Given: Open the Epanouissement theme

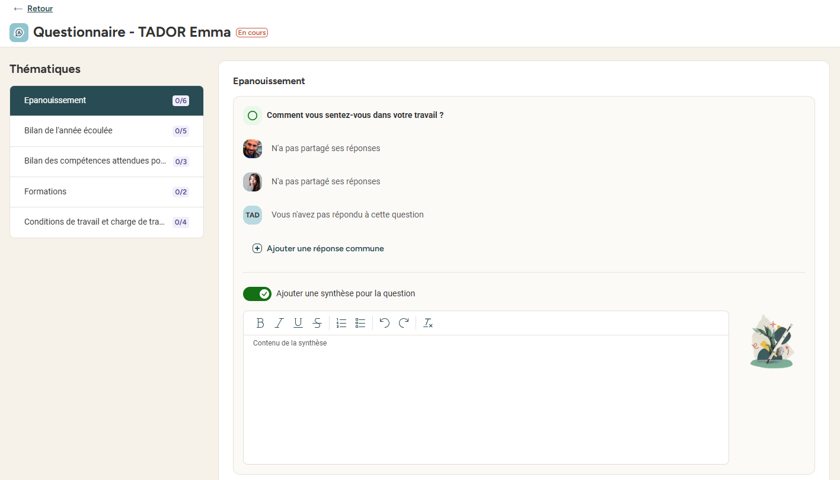Looking at the screenshot, I should (x=107, y=101).
